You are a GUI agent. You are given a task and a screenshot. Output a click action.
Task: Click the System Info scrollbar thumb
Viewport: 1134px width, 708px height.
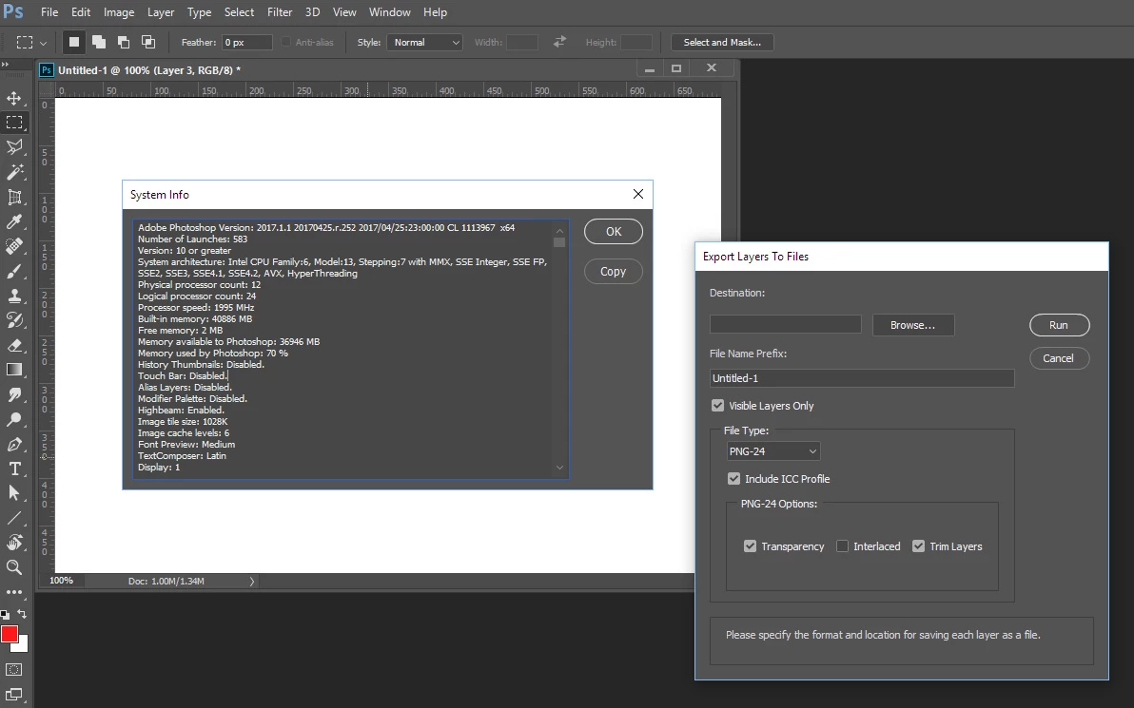click(x=559, y=242)
